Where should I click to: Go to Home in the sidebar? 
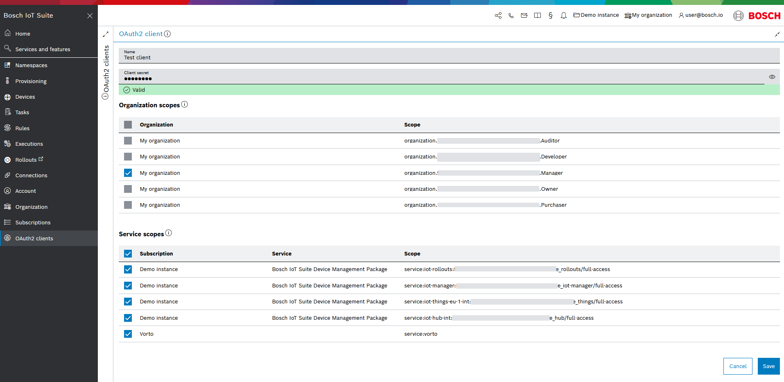(49, 34)
